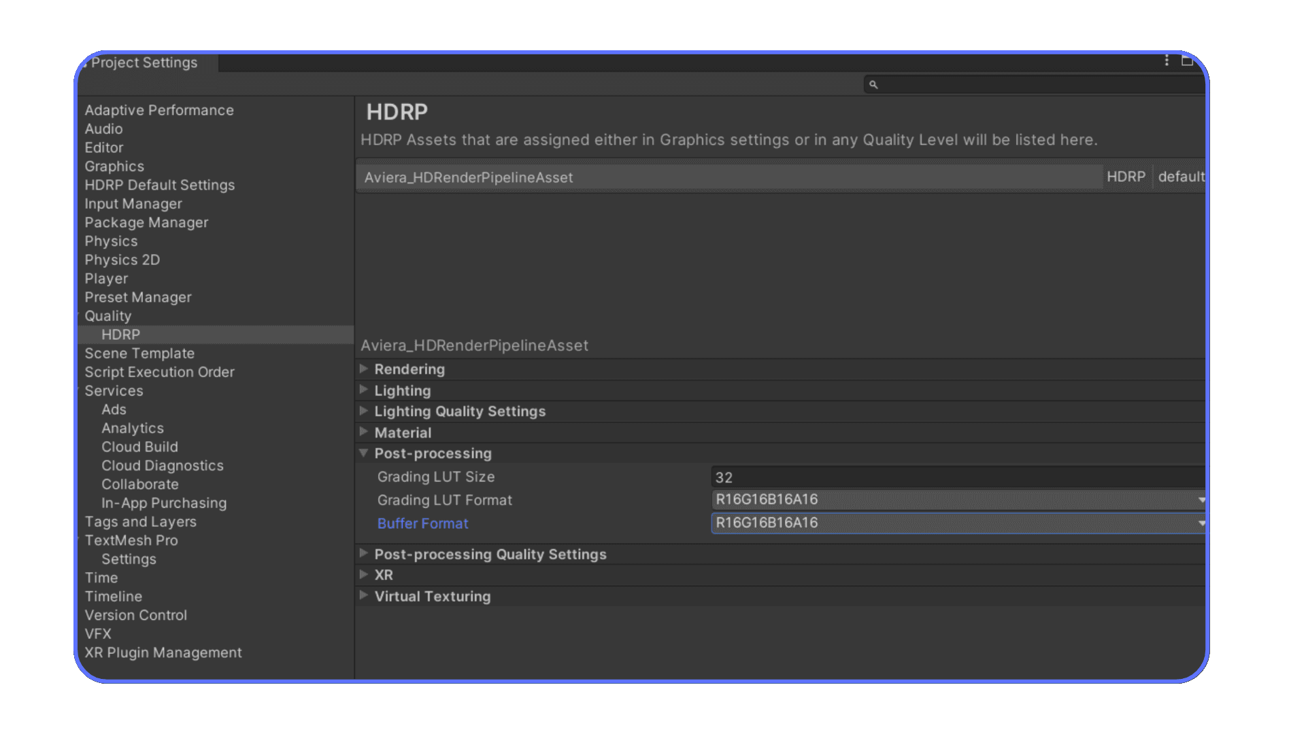Select Timeline settings

(x=114, y=596)
